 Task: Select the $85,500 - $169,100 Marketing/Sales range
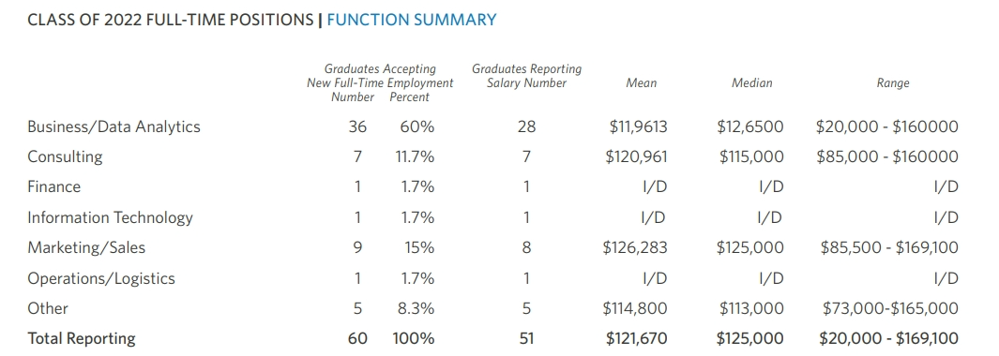(x=889, y=247)
